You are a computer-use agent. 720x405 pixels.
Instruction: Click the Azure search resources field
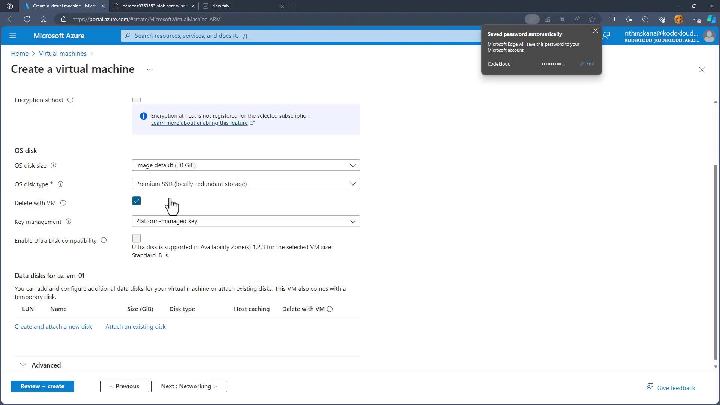[300, 36]
